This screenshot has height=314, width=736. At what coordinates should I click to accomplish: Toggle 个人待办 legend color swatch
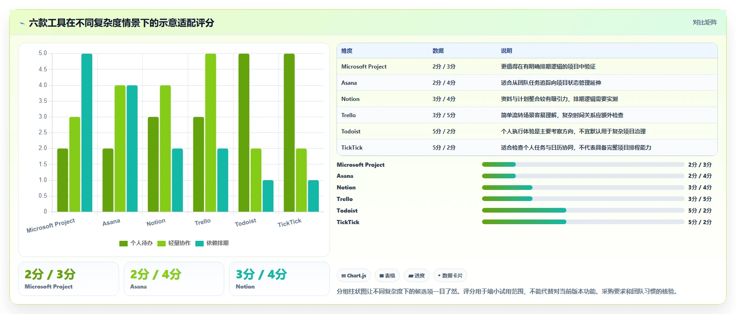(x=123, y=243)
